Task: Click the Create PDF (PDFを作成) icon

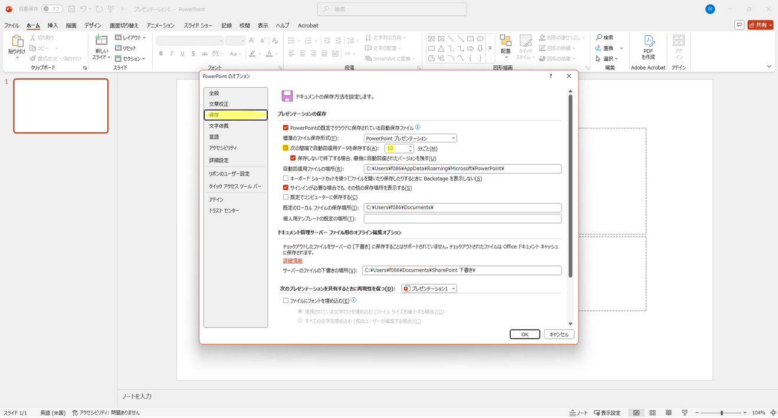Action: coord(648,41)
